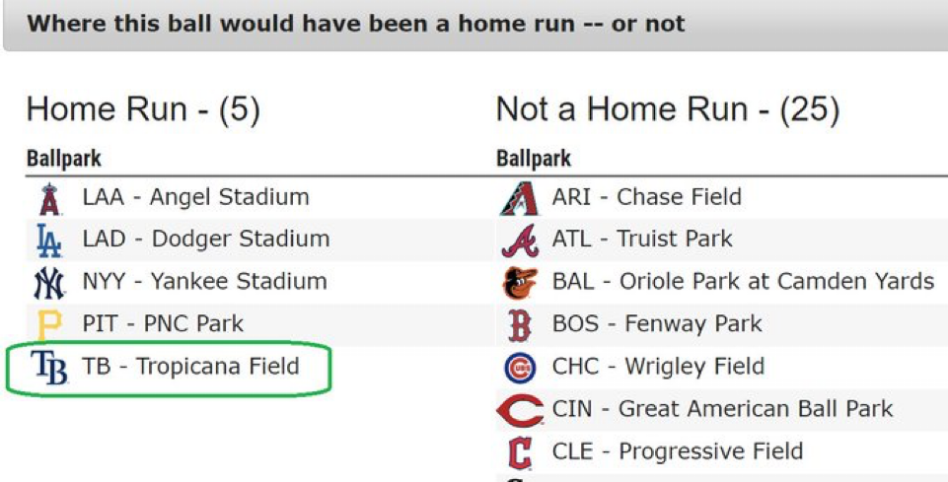Click the Home Run Ballpark column header

[63, 159]
